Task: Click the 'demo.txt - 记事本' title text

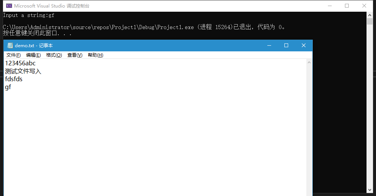Action: point(34,45)
